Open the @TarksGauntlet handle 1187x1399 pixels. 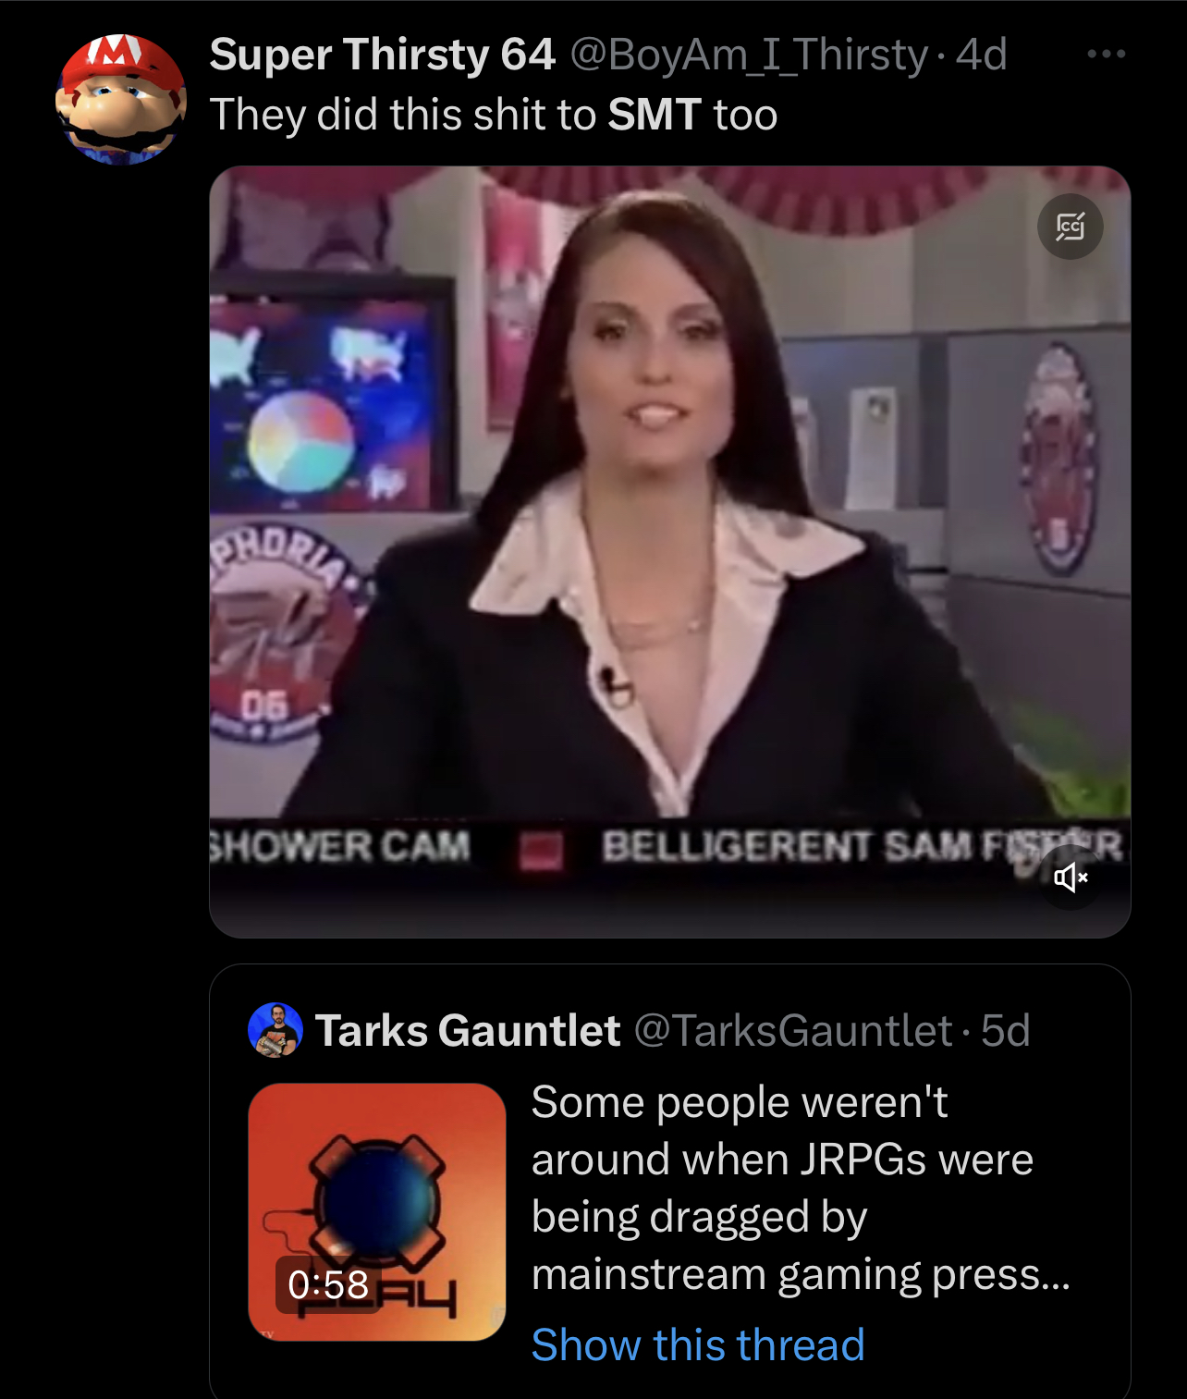(x=793, y=1031)
